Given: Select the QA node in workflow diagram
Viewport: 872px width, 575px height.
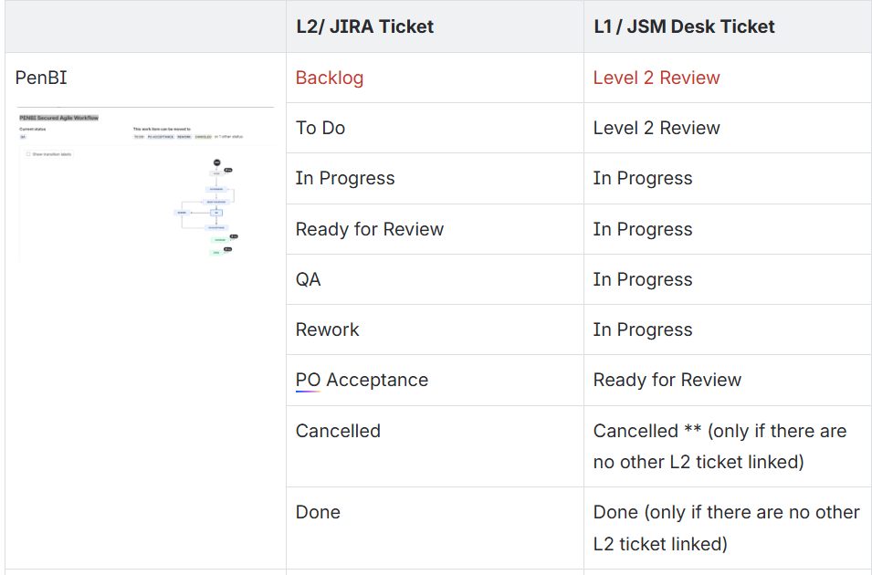Looking at the screenshot, I should (216, 213).
